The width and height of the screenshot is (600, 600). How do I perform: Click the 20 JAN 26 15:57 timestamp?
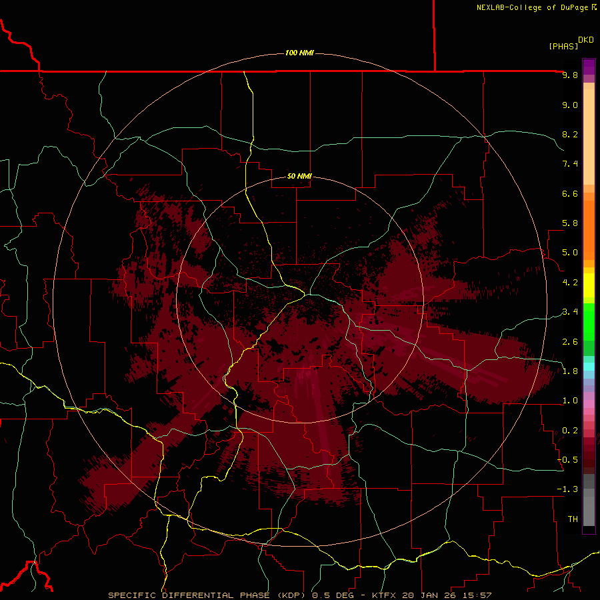(447, 595)
